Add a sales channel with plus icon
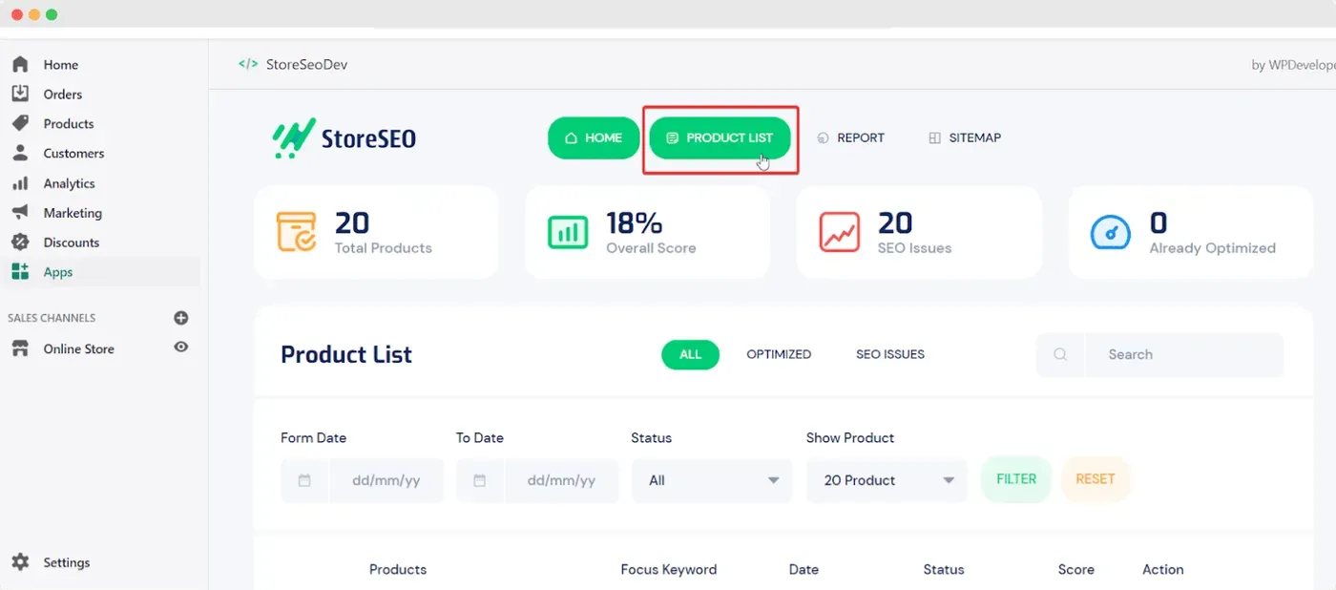The height and width of the screenshot is (590, 1336). pos(181,318)
